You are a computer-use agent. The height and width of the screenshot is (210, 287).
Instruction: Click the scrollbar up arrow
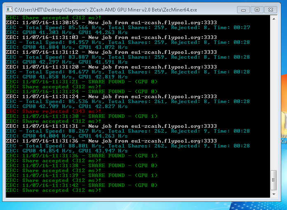(274, 19)
